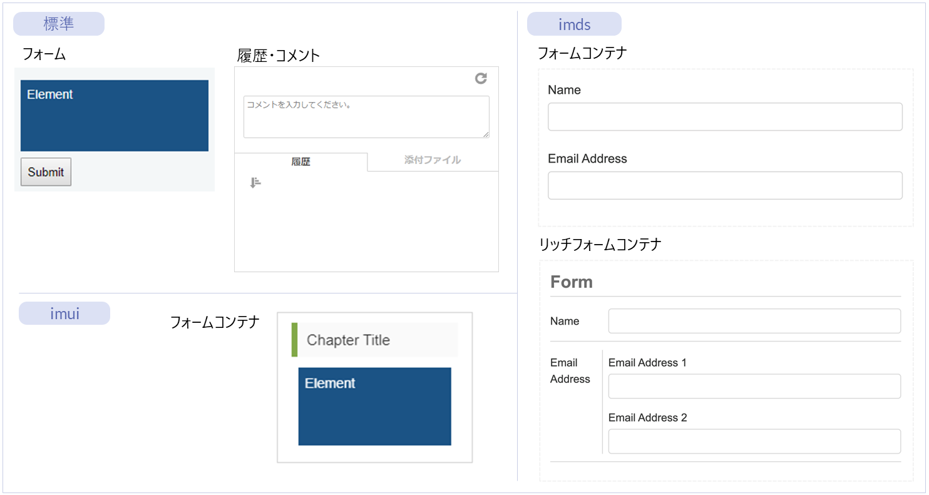The height and width of the screenshot is (495, 929).
Task: Open the 添付ファイル tab
Action: (433, 160)
